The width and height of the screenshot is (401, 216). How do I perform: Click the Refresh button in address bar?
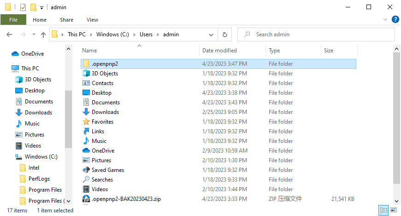[224, 34]
